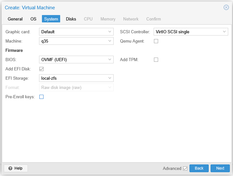Uncheck the Add EFI Disk checkbox
The width and height of the screenshot is (233, 176).
41,69
